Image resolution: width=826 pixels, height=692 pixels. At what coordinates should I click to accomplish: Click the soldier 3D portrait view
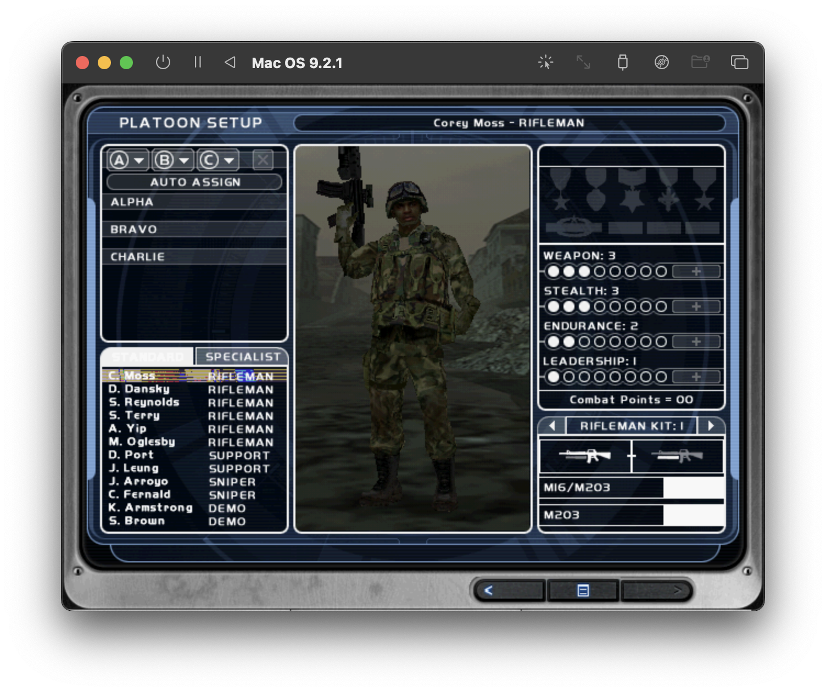click(413, 339)
